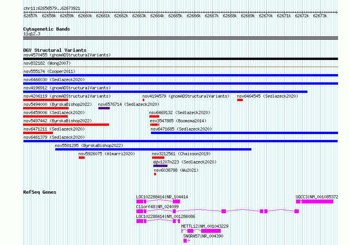
Task: Click the tiny red nsv6038788 marker
Action: click(x=155, y=174)
